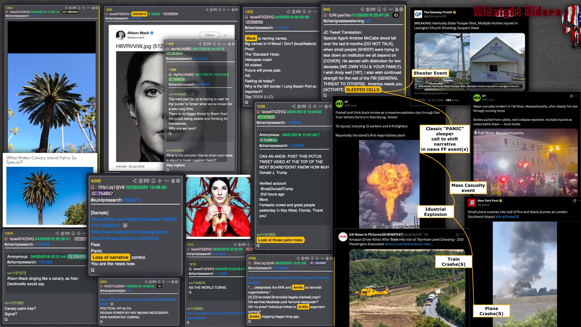Open the foxnews.com politics link in post 4766
Viewport: 581px width, 327px height.
click(x=289, y=280)
